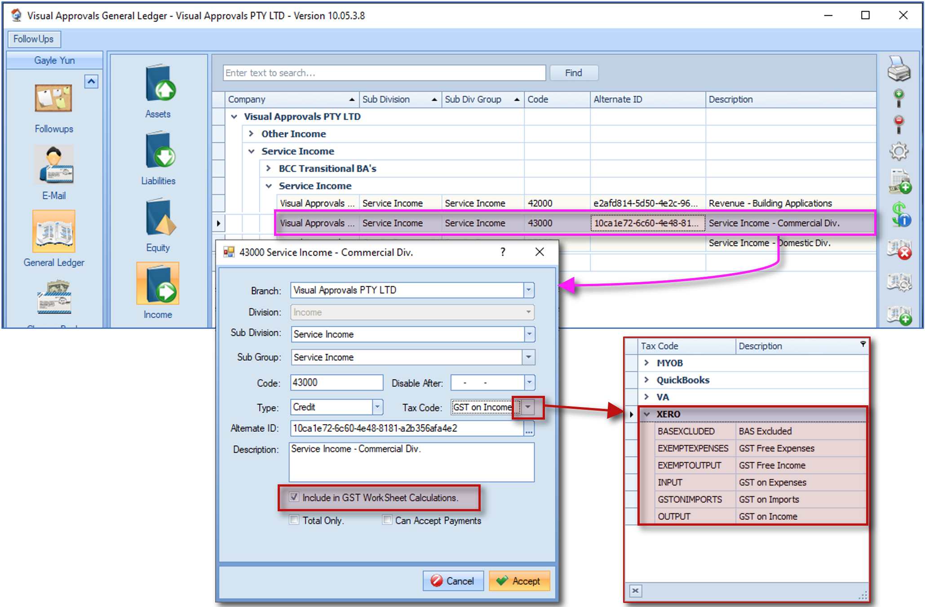Click the printer icon in right toolbar
This screenshot has height=607, width=925.
pos(898,69)
